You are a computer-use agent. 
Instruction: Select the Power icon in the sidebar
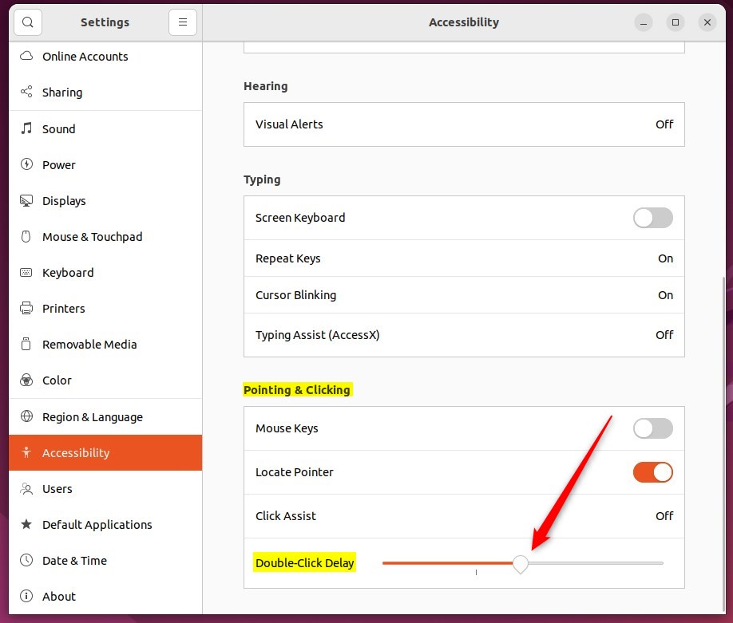[x=26, y=164]
